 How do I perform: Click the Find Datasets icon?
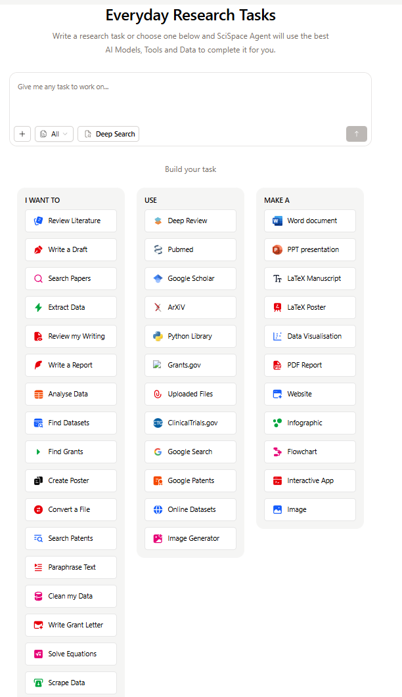pos(39,423)
